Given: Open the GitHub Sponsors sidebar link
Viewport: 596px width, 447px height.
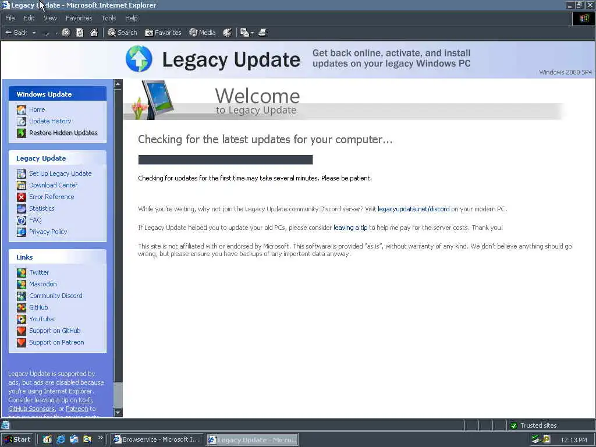Looking at the screenshot, I should (x=31, y=409).
